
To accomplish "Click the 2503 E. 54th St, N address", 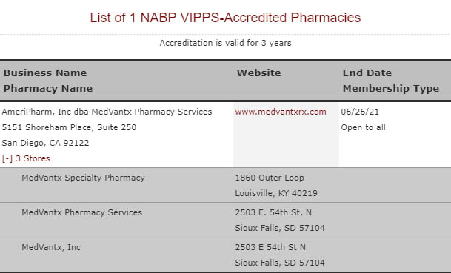I will point(273,212).
